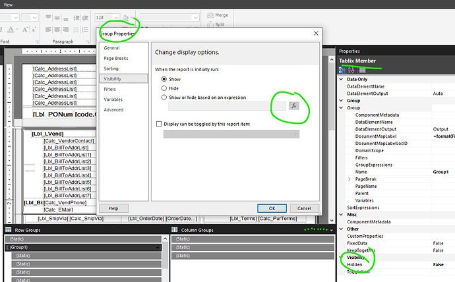Collapse the Misc property category
The image size is (455, 282).
(342, 215)
